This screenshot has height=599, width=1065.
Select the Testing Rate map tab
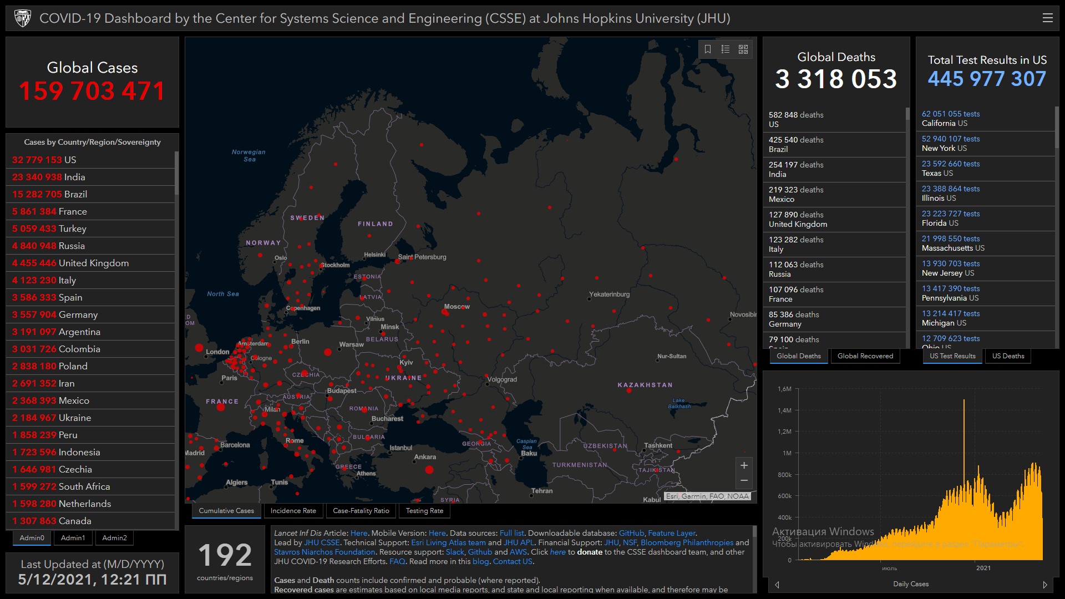pyautogui.click(x=424, y=511)
